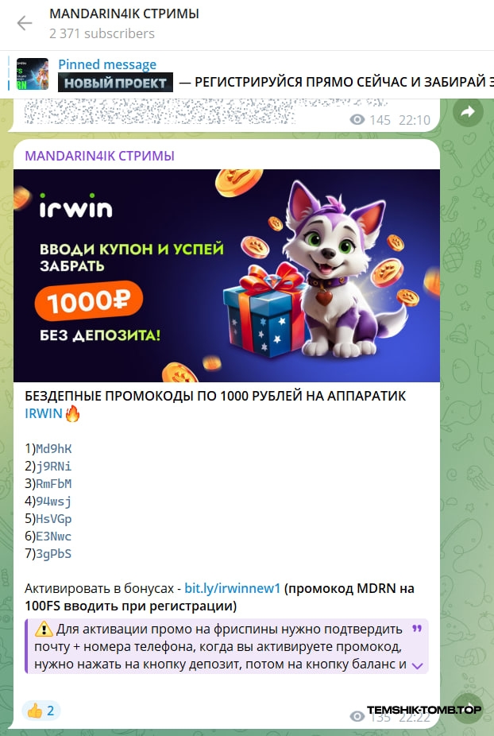Image resolution: width=494 pixels, height=736 pixels.
Task: Copy promo code 3gPbS
Action: click(x=54, y=553)
